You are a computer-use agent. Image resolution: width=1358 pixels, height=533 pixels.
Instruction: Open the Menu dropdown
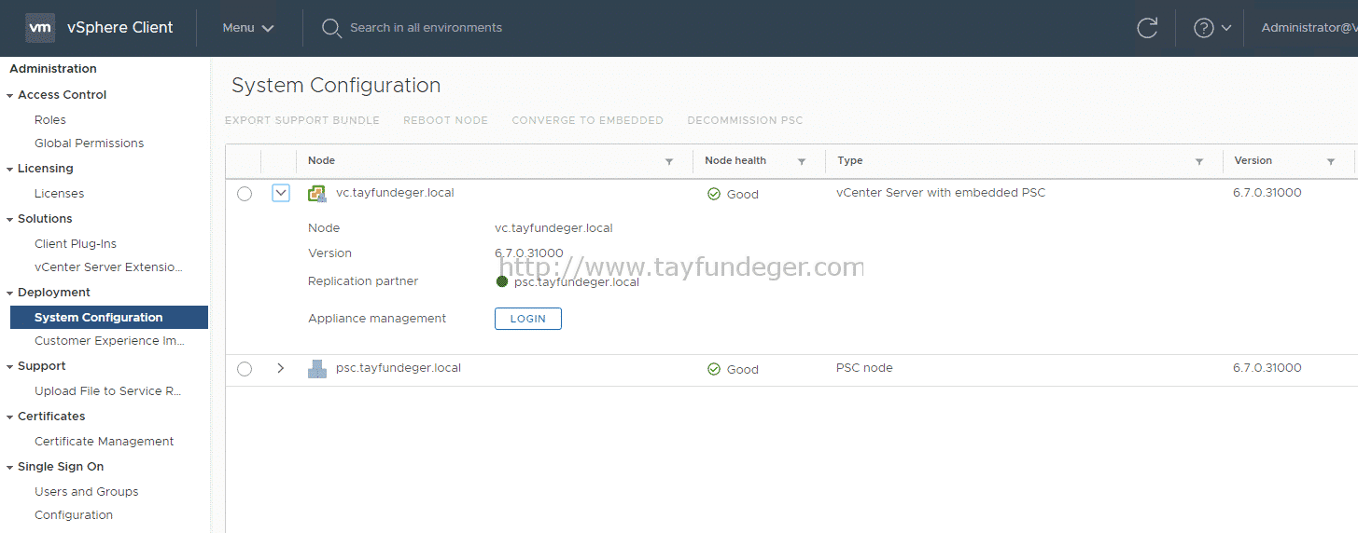click(248, 28)
